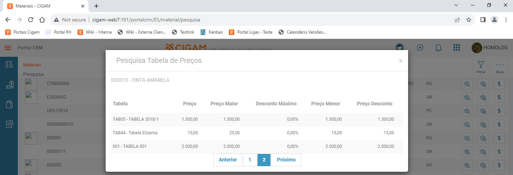Close the Pesquisa Tabela de Preços dialog
The image size is (513, 175).
pos(401,61)
